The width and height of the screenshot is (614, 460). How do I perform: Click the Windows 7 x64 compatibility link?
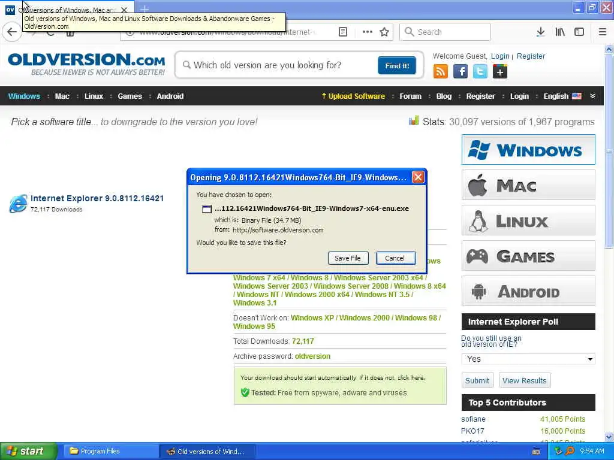coord(259,278)
